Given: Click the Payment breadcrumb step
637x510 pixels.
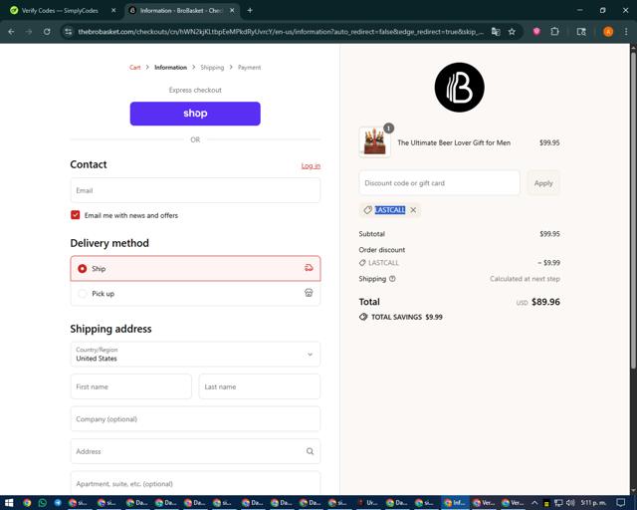Looking at the screenshot, I should [250, 68].
